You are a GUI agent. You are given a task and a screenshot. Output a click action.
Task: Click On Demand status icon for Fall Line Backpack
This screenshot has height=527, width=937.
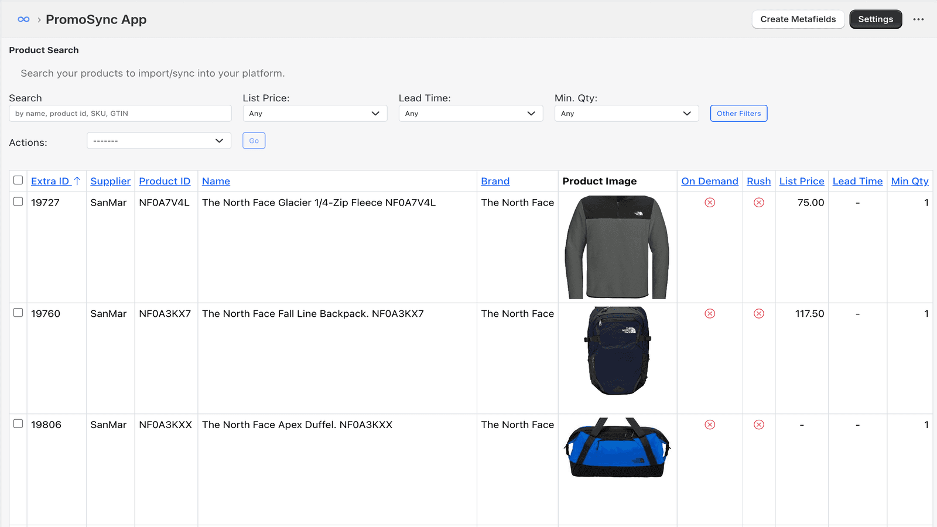[710, 314]
